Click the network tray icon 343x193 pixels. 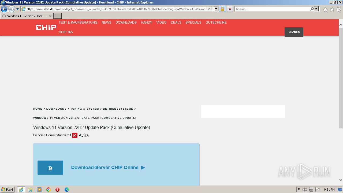click(311, 190)
